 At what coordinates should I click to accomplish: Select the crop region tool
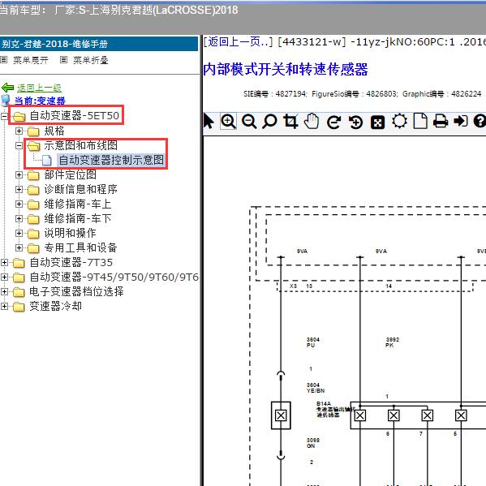[290, 121]
